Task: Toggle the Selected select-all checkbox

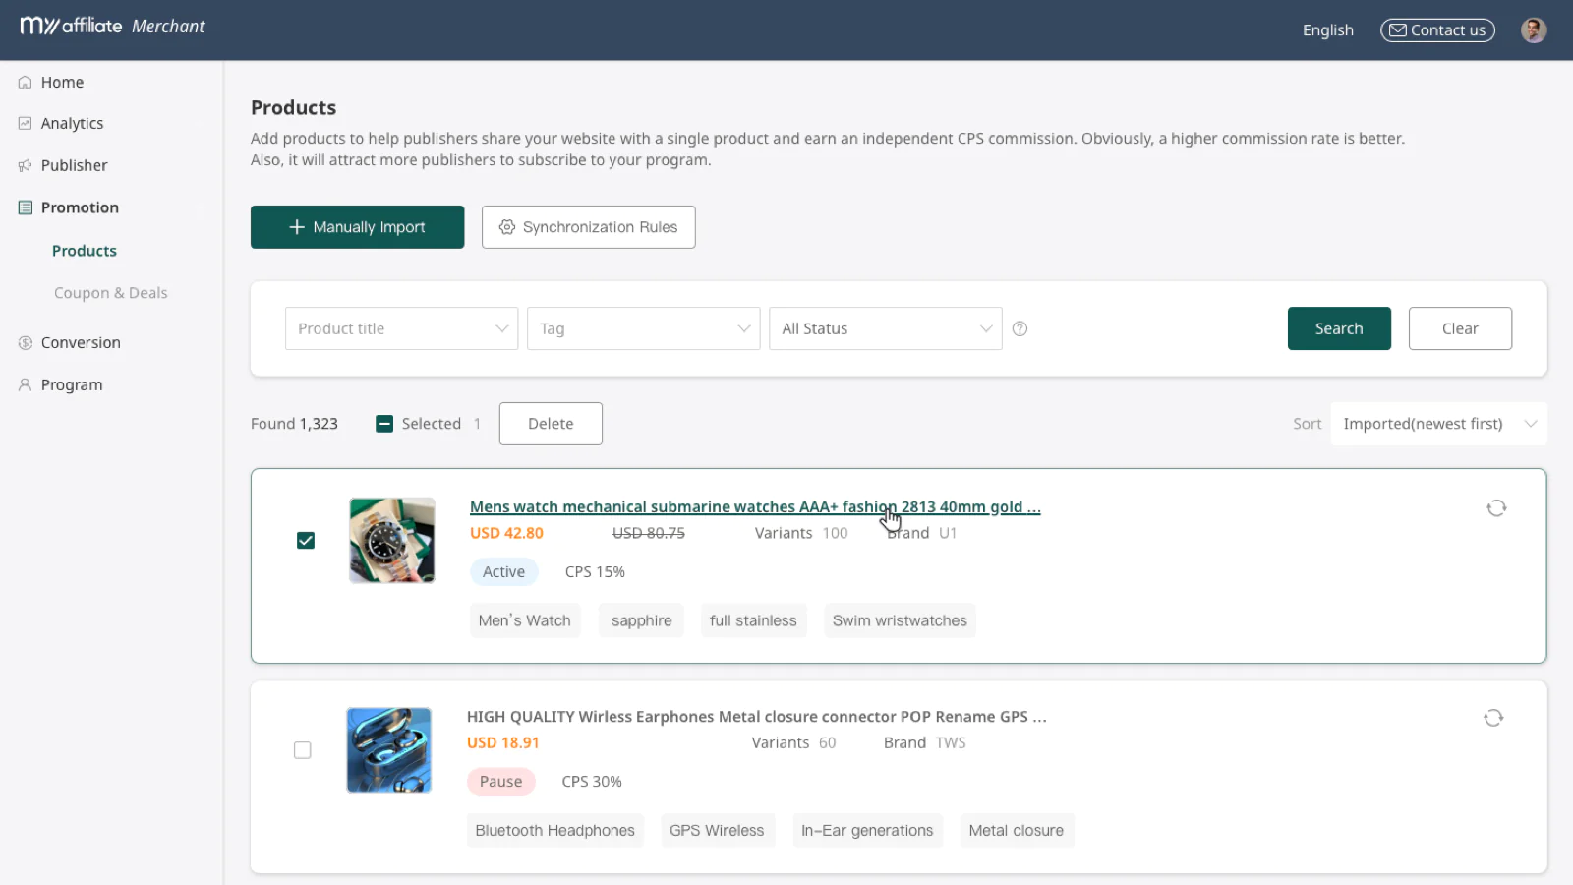Action: coord(384,424)
